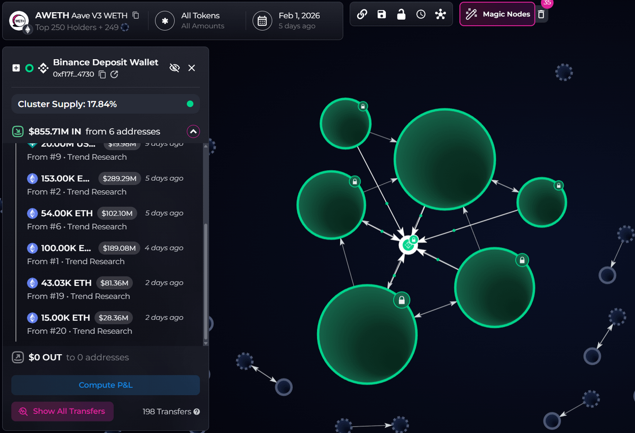The image size is (635, 433).
Task: Open sender From #2 · Trend Research
Action: (x=77, y=192)
